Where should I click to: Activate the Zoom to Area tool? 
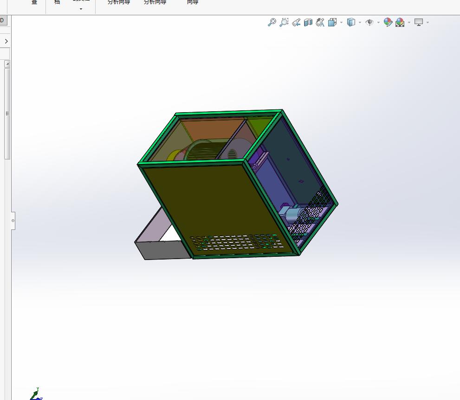[x=285, y=22]
